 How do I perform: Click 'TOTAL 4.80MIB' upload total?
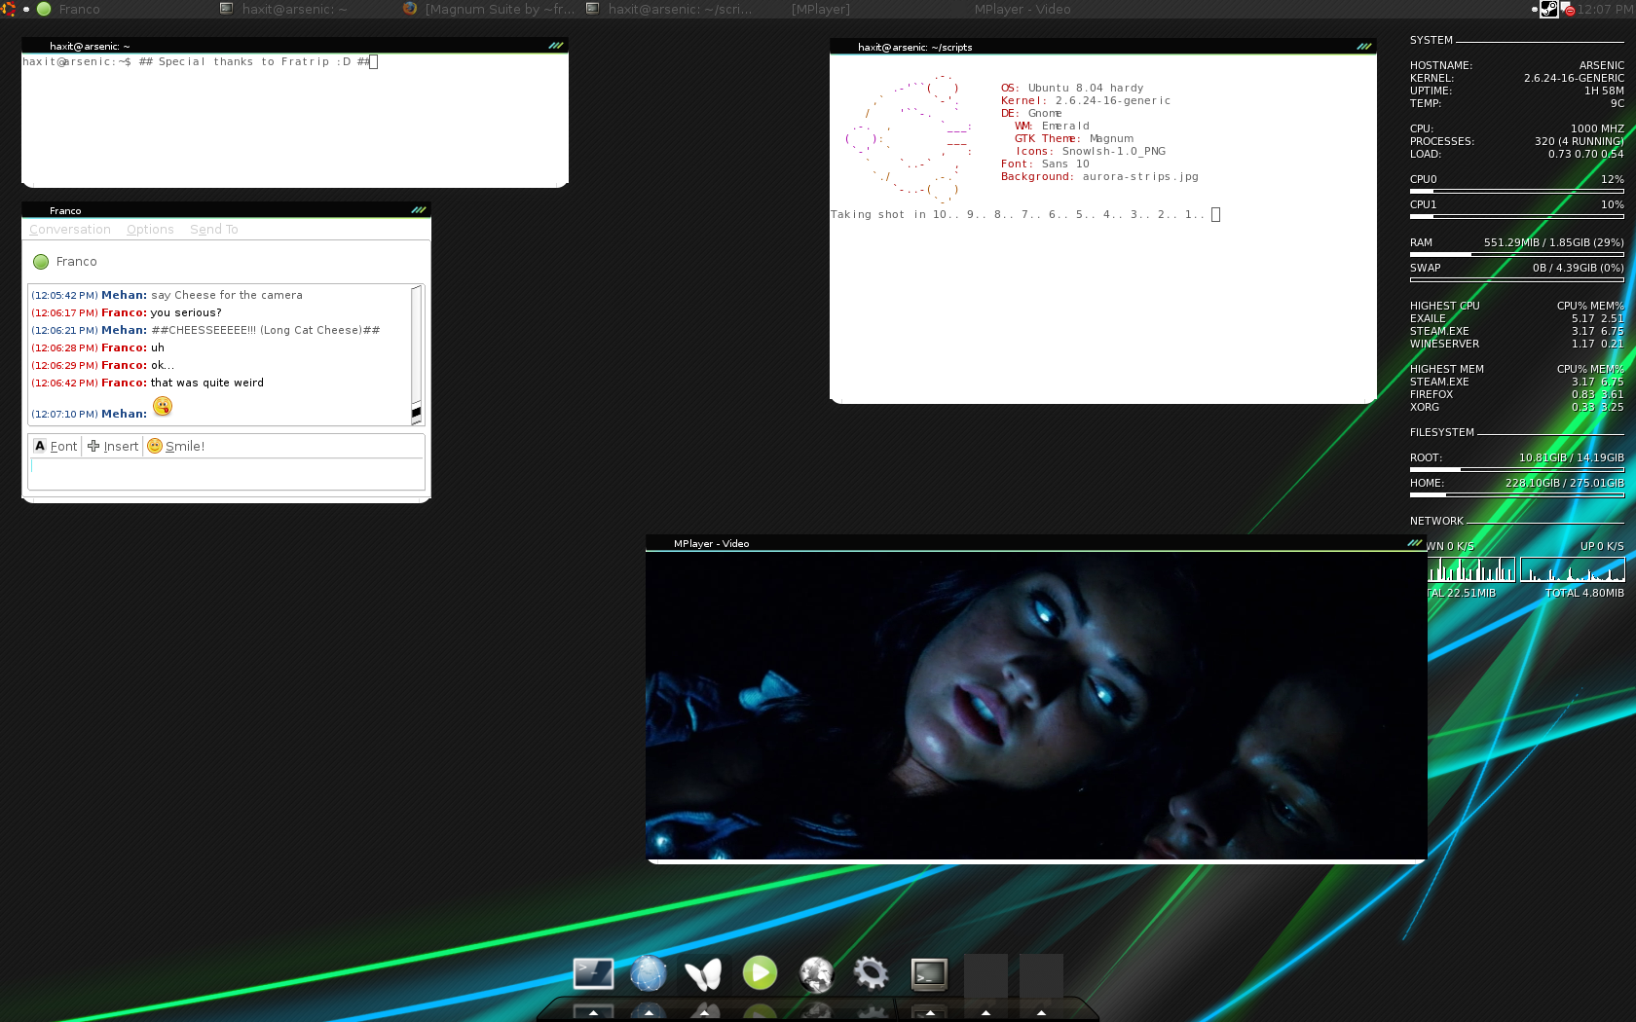pyautogui.click(x=1584, y=593)
